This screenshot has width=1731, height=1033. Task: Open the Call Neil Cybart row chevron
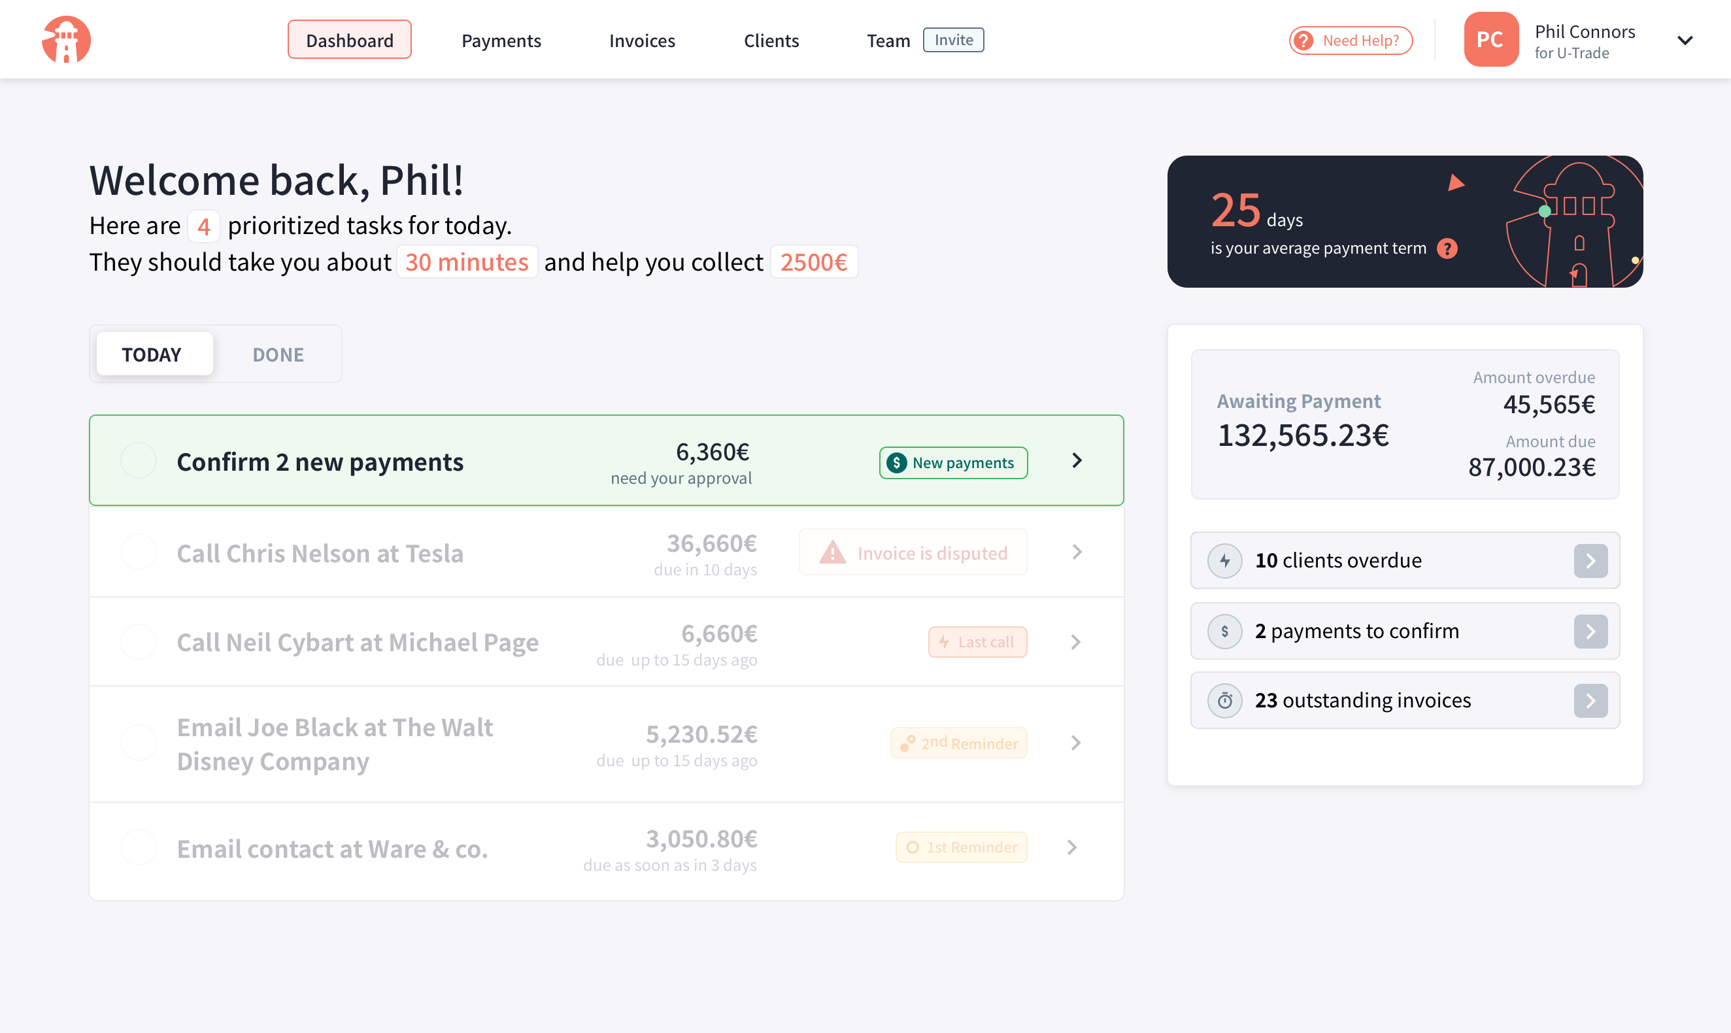(x=1075, y=642)
